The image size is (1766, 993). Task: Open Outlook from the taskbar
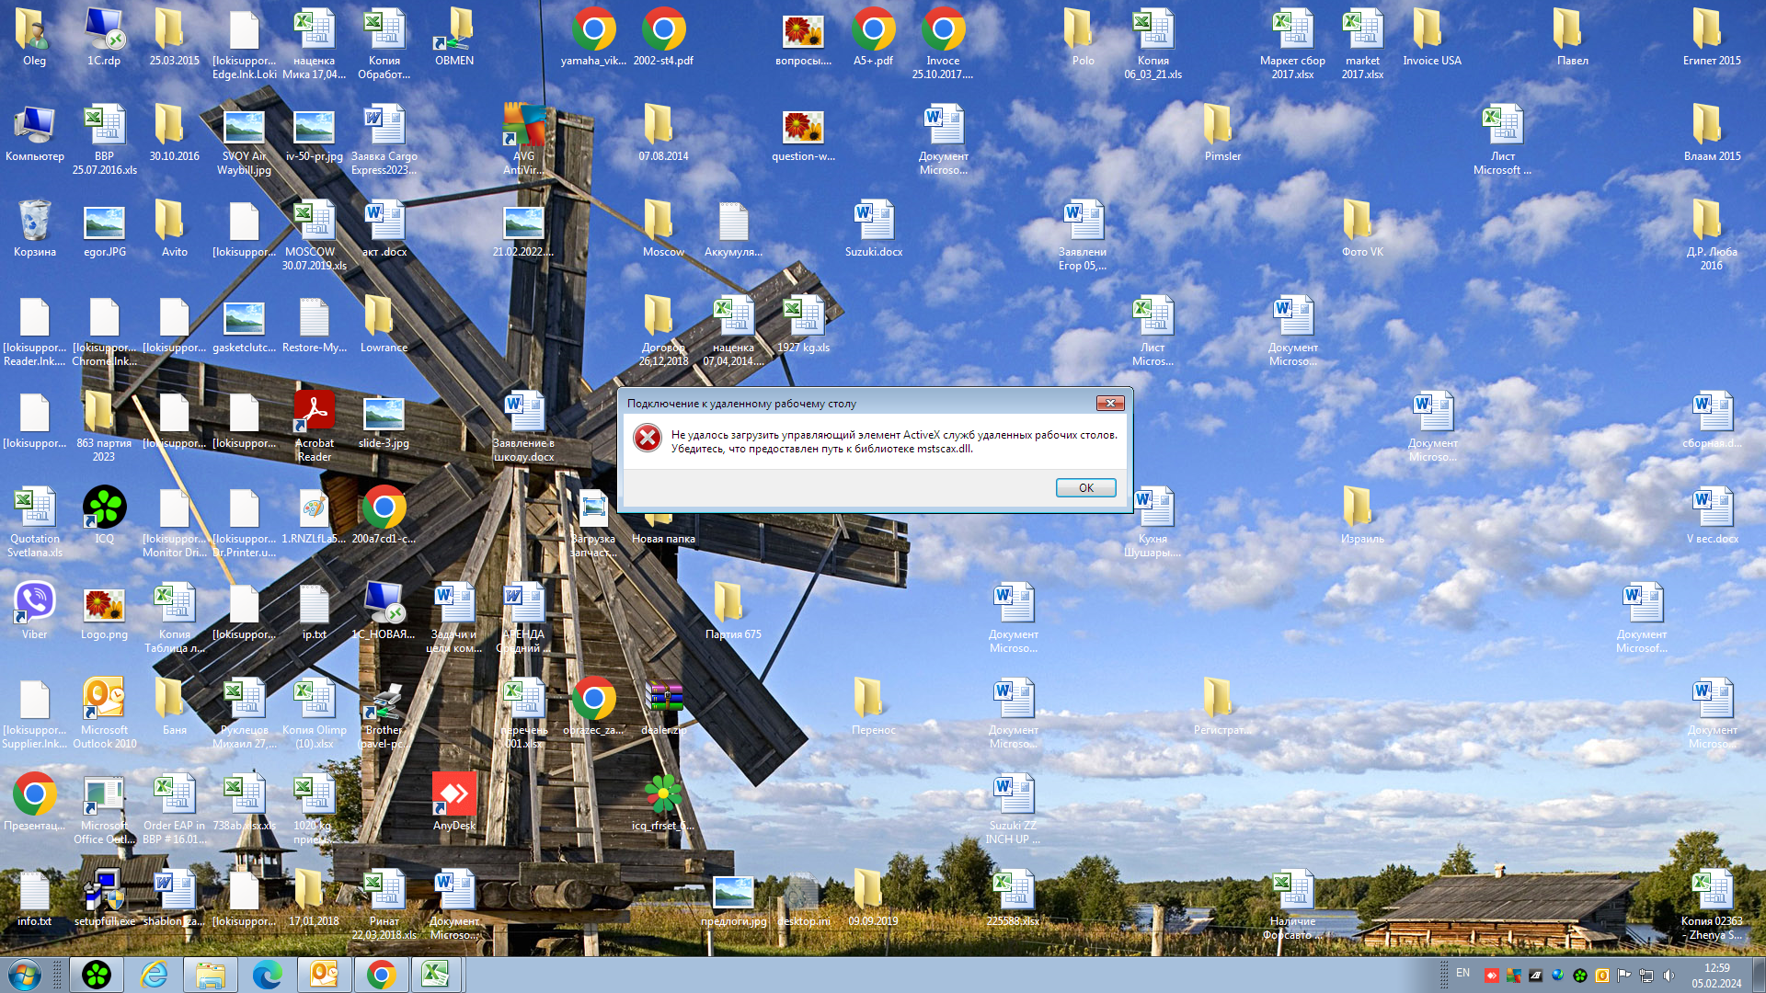click(x=325, y=975)
